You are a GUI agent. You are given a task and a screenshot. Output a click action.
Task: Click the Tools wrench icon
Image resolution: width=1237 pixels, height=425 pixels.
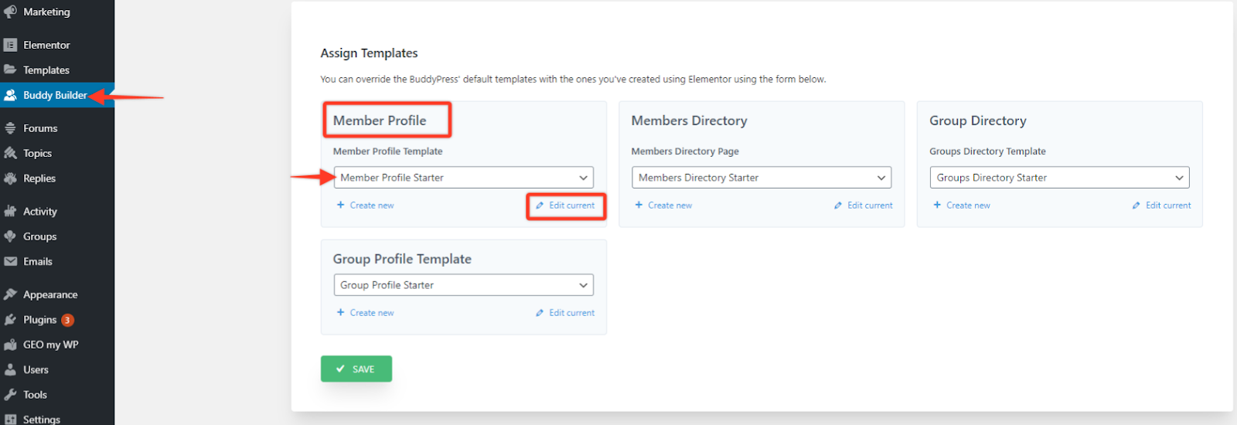(x=10, y=394)
